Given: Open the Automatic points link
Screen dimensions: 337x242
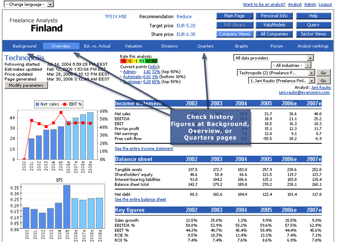Looking at the screenshot, I should click(132, 77).
